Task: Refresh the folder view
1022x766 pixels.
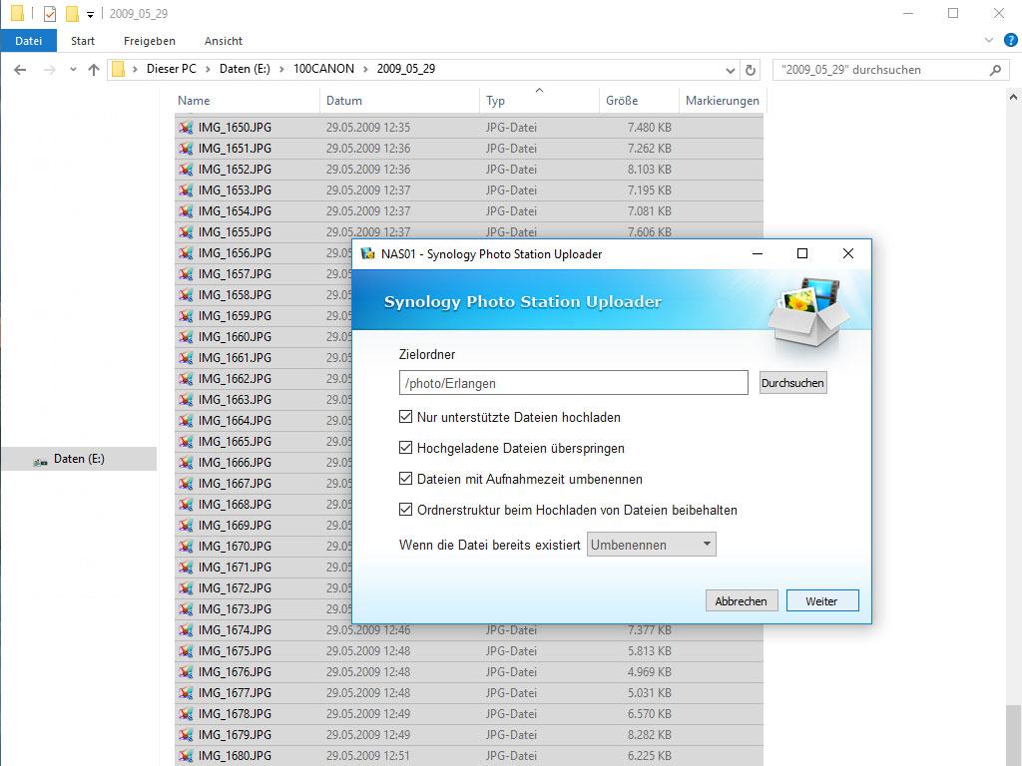Action: tap(751, 70)
